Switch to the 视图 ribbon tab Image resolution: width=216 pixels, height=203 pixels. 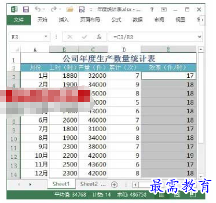pyautogui.click(x=180, y=20)
